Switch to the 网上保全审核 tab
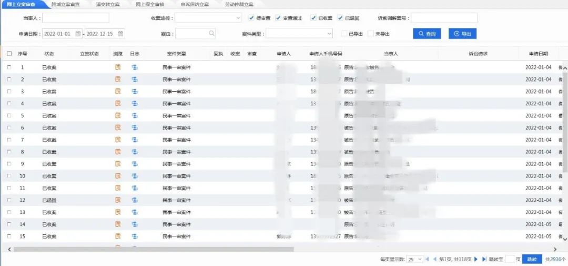The image size is (568, 266). 149,4
